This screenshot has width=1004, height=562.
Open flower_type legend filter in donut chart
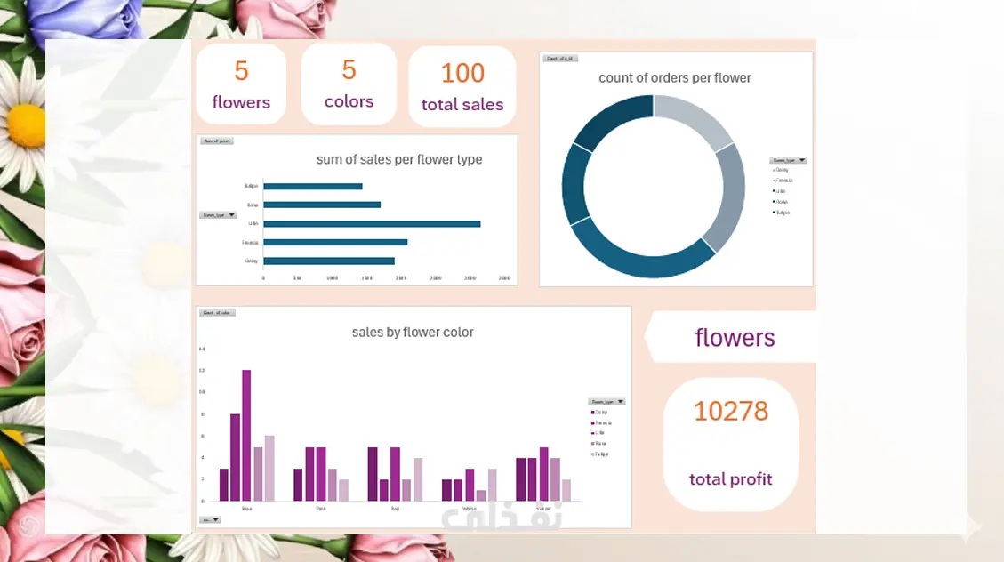(x=788, y=160)
